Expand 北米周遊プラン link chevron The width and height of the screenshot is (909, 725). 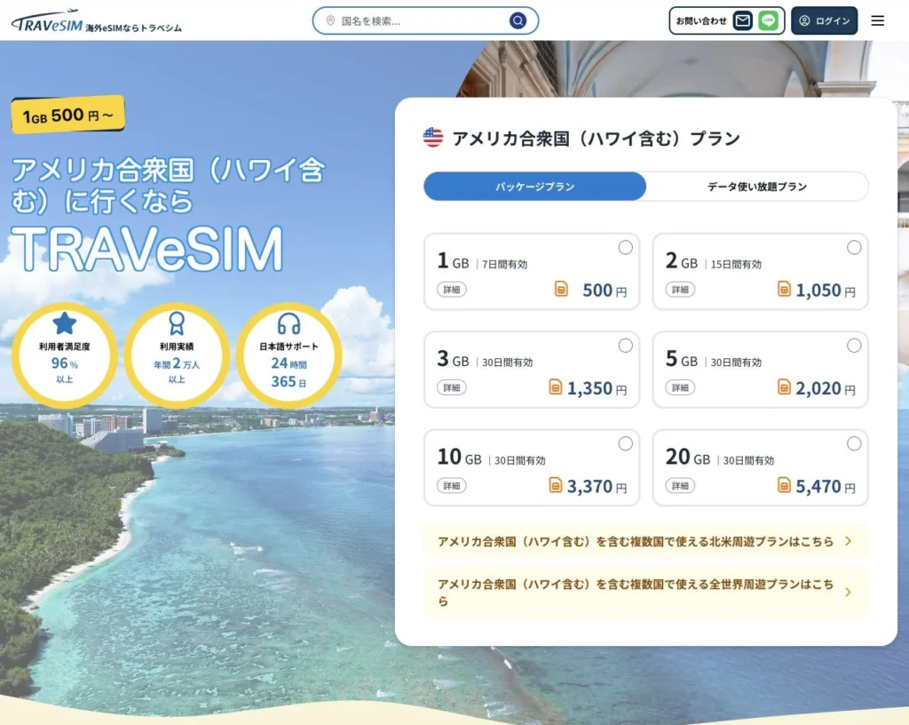click(849, 541)
